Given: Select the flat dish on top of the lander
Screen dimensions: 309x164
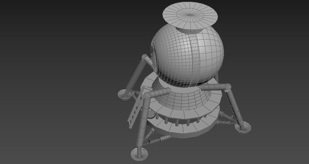Looking at the screenshot, I should coord(190,15).
